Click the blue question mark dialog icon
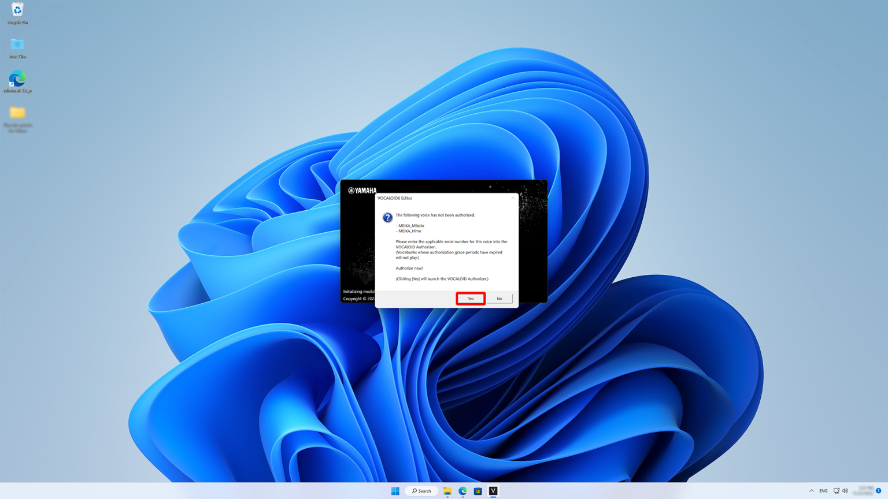 click(x=387, y=218)
